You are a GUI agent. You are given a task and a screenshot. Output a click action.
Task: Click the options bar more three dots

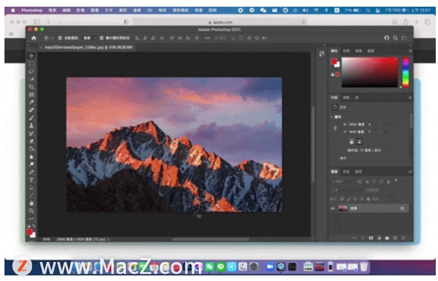(207, 38)
